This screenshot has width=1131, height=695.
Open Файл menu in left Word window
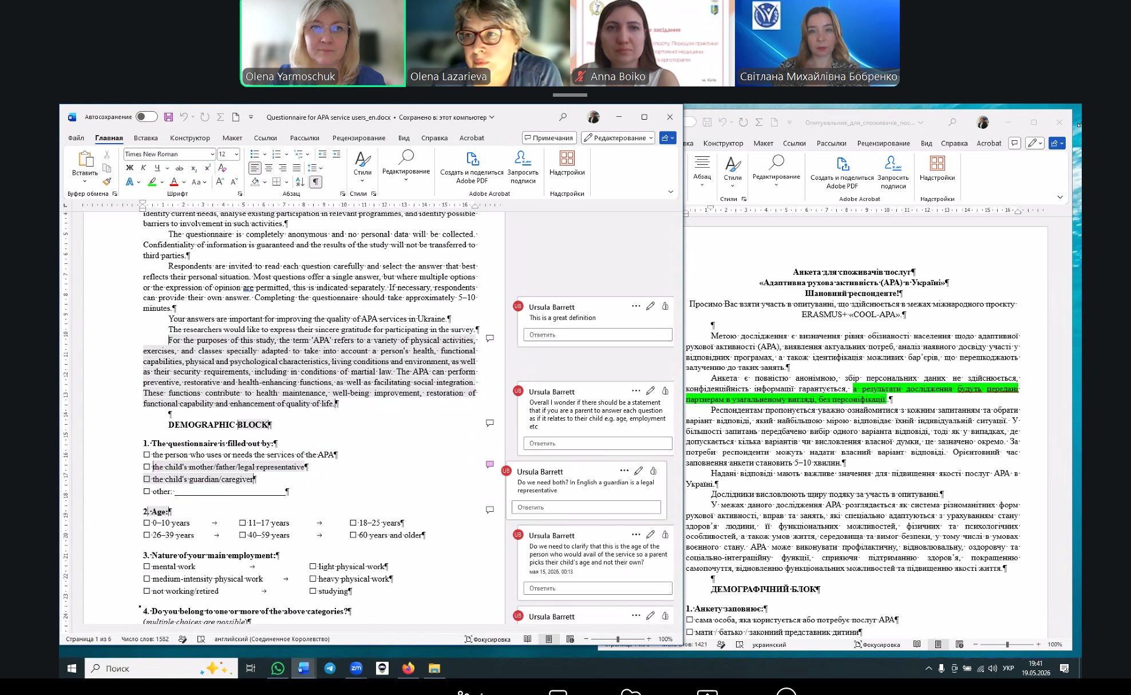(x=76, y=138)
